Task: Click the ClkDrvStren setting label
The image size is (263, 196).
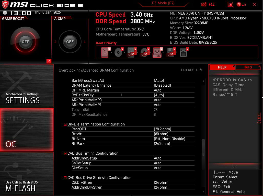Action: point(82,182)
